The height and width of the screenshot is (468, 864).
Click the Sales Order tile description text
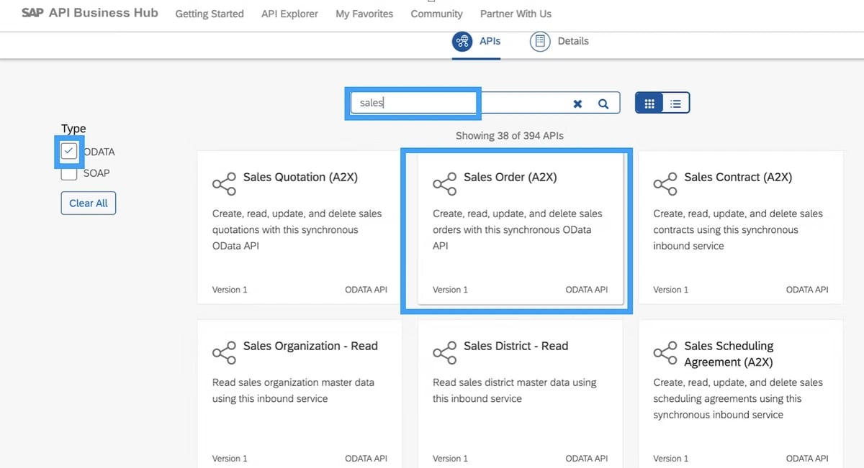(x=518, y=229)
